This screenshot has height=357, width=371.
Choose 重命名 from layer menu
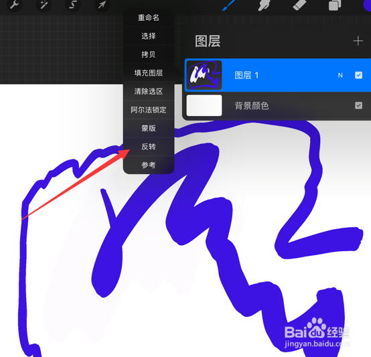[149, 17]
